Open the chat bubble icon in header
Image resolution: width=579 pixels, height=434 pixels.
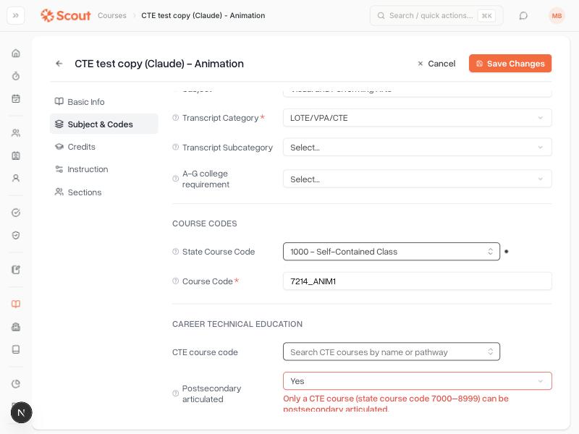tap(523, 15)
